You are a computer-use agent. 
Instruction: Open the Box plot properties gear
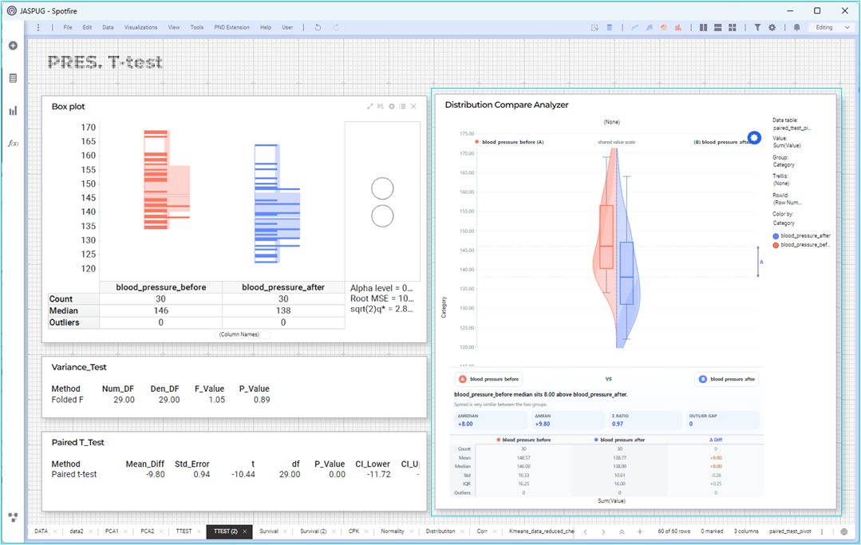tap(392, 106)
